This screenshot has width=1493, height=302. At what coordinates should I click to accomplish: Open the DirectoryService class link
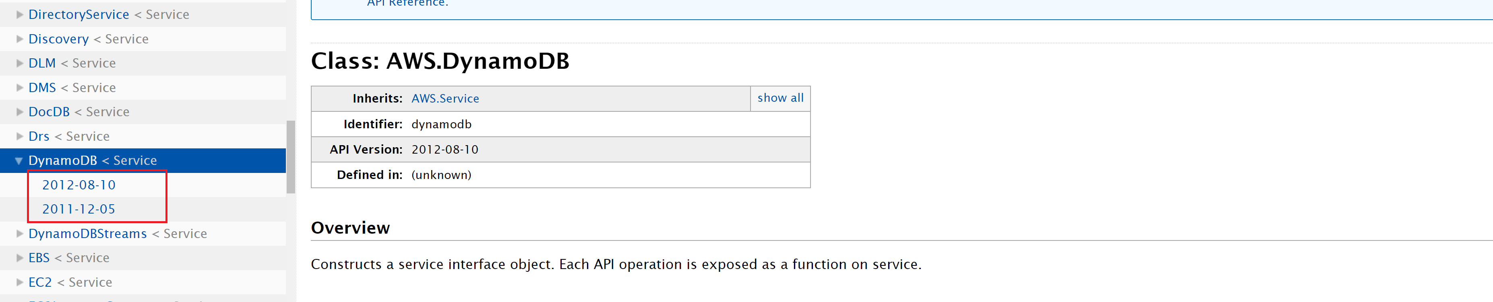tap(79, 14)
